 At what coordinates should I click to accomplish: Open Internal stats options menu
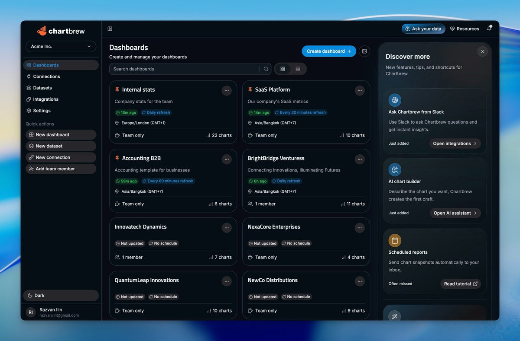227,91
